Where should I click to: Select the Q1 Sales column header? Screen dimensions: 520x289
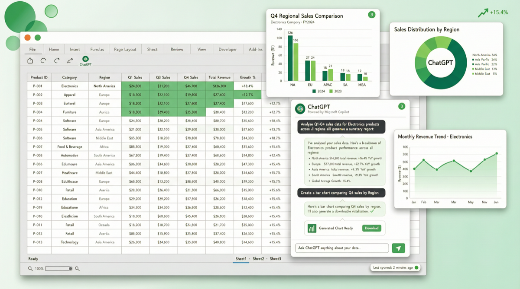(135, 77)
